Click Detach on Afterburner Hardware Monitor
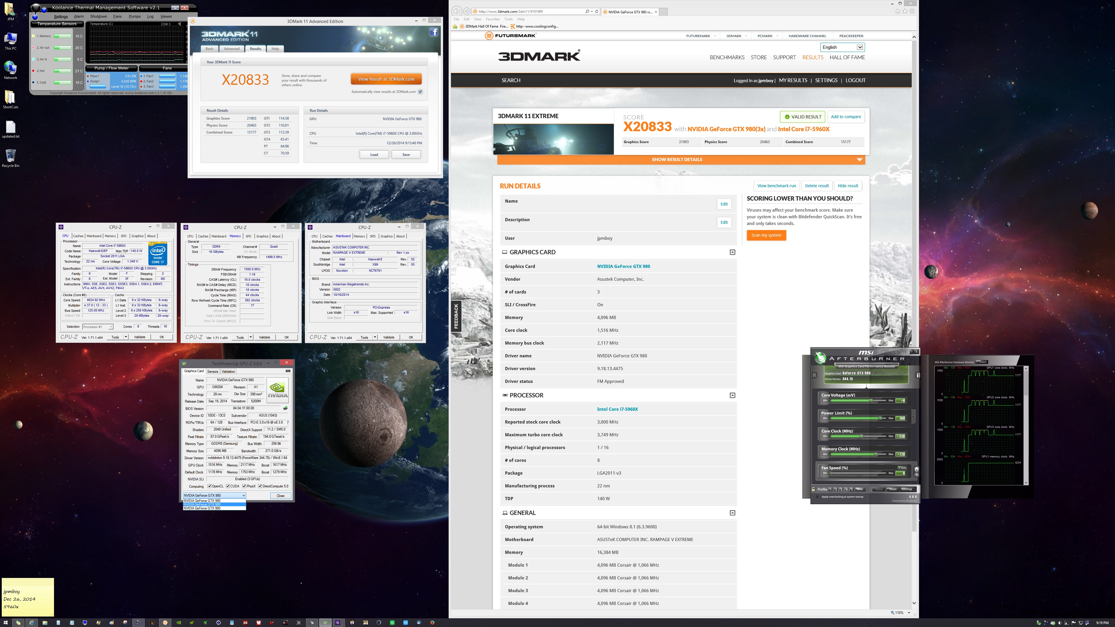The height and width of the screenshot is (627, 1115). point(982,362)
